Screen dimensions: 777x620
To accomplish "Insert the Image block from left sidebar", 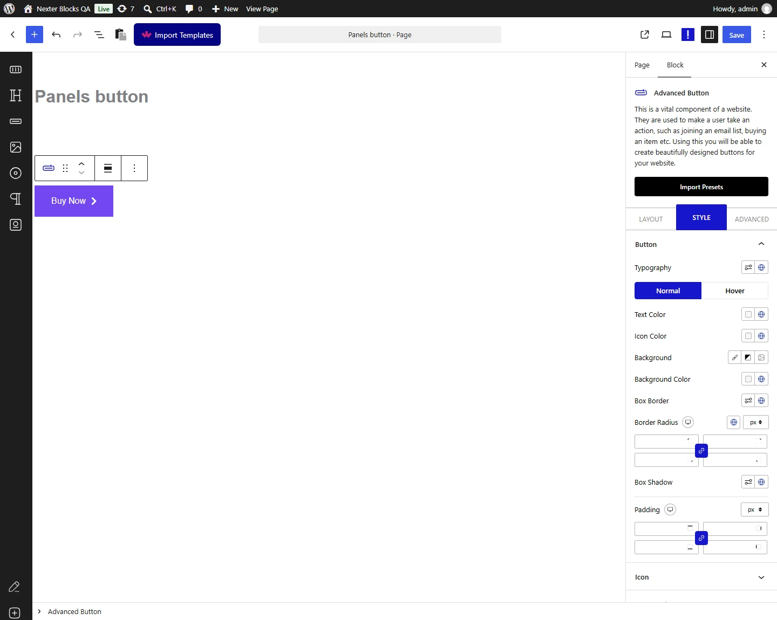I will tap(16, 147).
